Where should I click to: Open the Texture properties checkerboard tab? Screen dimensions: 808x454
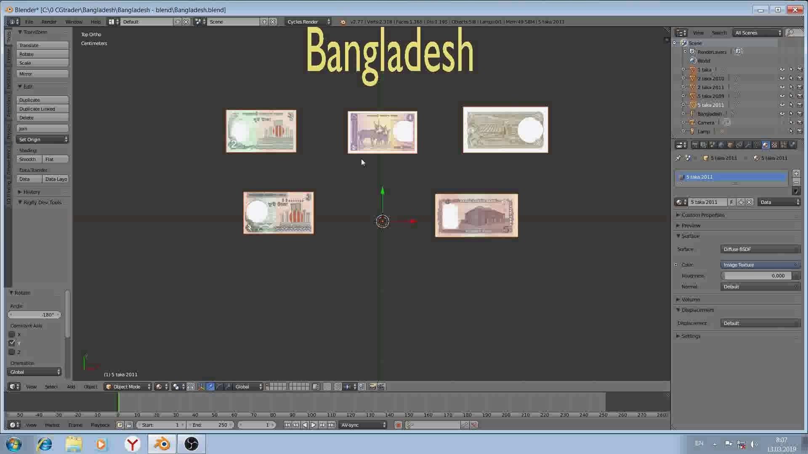point(774,145)
